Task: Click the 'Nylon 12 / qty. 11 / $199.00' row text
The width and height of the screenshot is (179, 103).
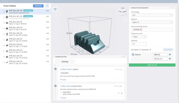Action: 18,46
